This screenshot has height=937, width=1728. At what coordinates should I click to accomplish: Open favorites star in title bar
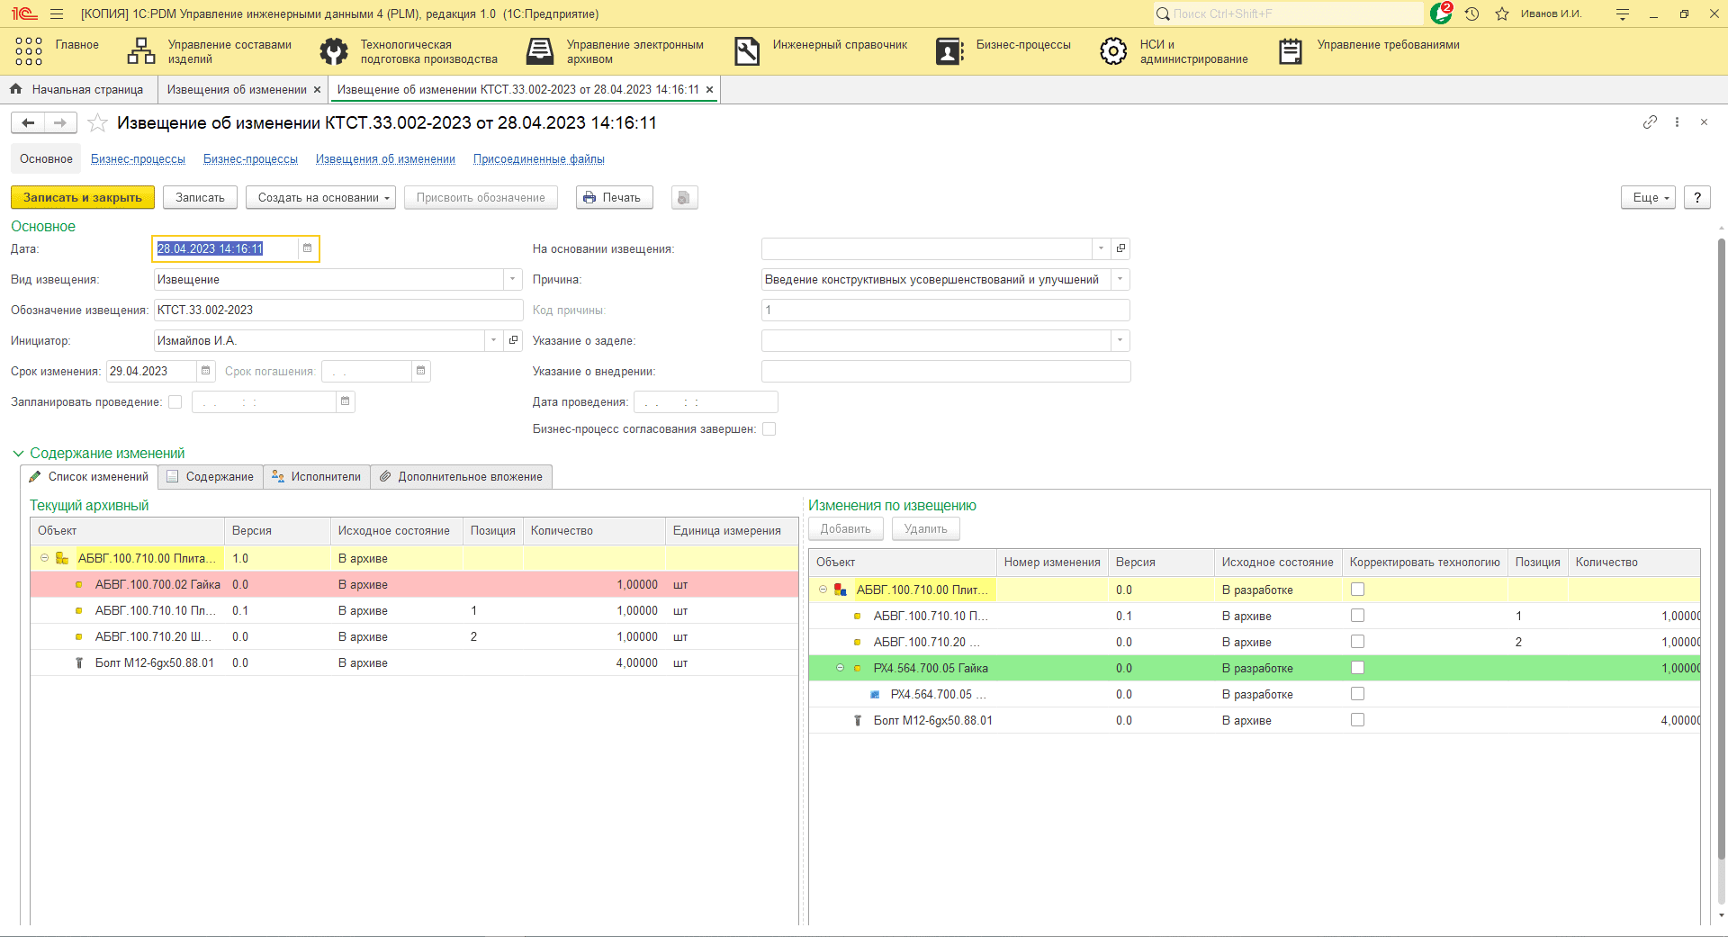(x=1502, y=14)
